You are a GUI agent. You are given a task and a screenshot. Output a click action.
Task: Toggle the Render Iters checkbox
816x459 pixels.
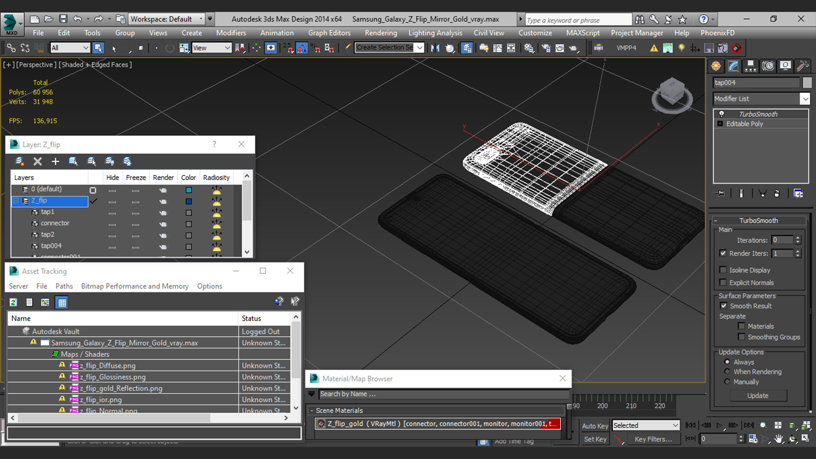723,253
